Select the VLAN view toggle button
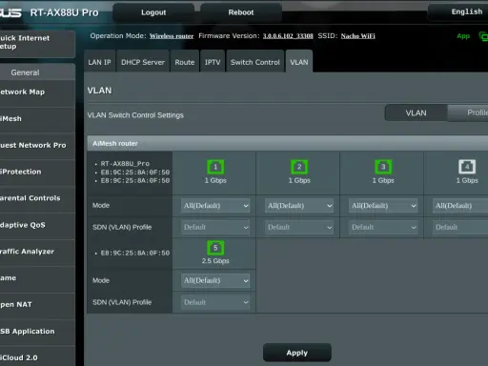 pos(416,112)
